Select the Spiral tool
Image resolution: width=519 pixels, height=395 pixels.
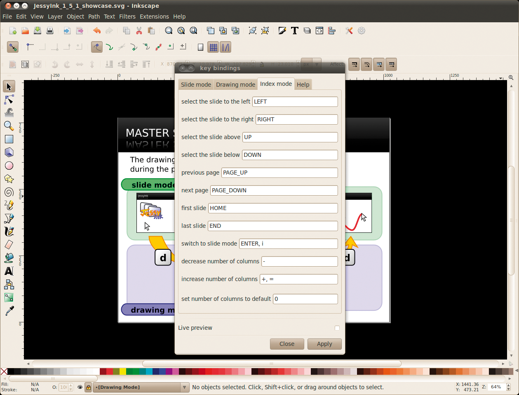tap(9, 192)
